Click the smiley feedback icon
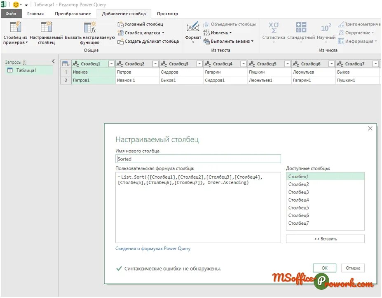The width and height of the screenshot is (382, 298). tap(16, 5)
